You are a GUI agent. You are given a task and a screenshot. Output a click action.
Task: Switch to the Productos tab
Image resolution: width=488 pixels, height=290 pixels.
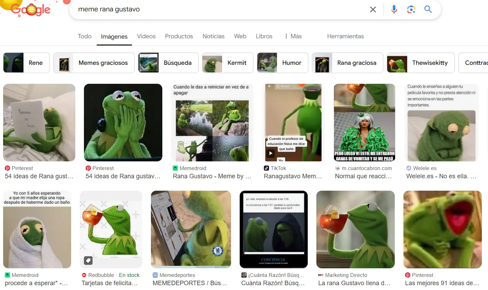[x=179, y=36]
